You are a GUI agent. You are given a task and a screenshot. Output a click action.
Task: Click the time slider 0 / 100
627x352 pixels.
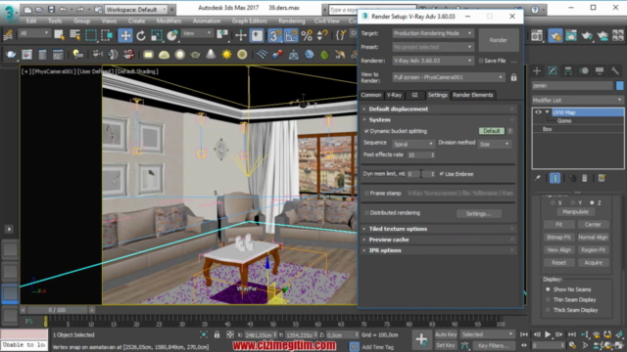click(57, 310)
